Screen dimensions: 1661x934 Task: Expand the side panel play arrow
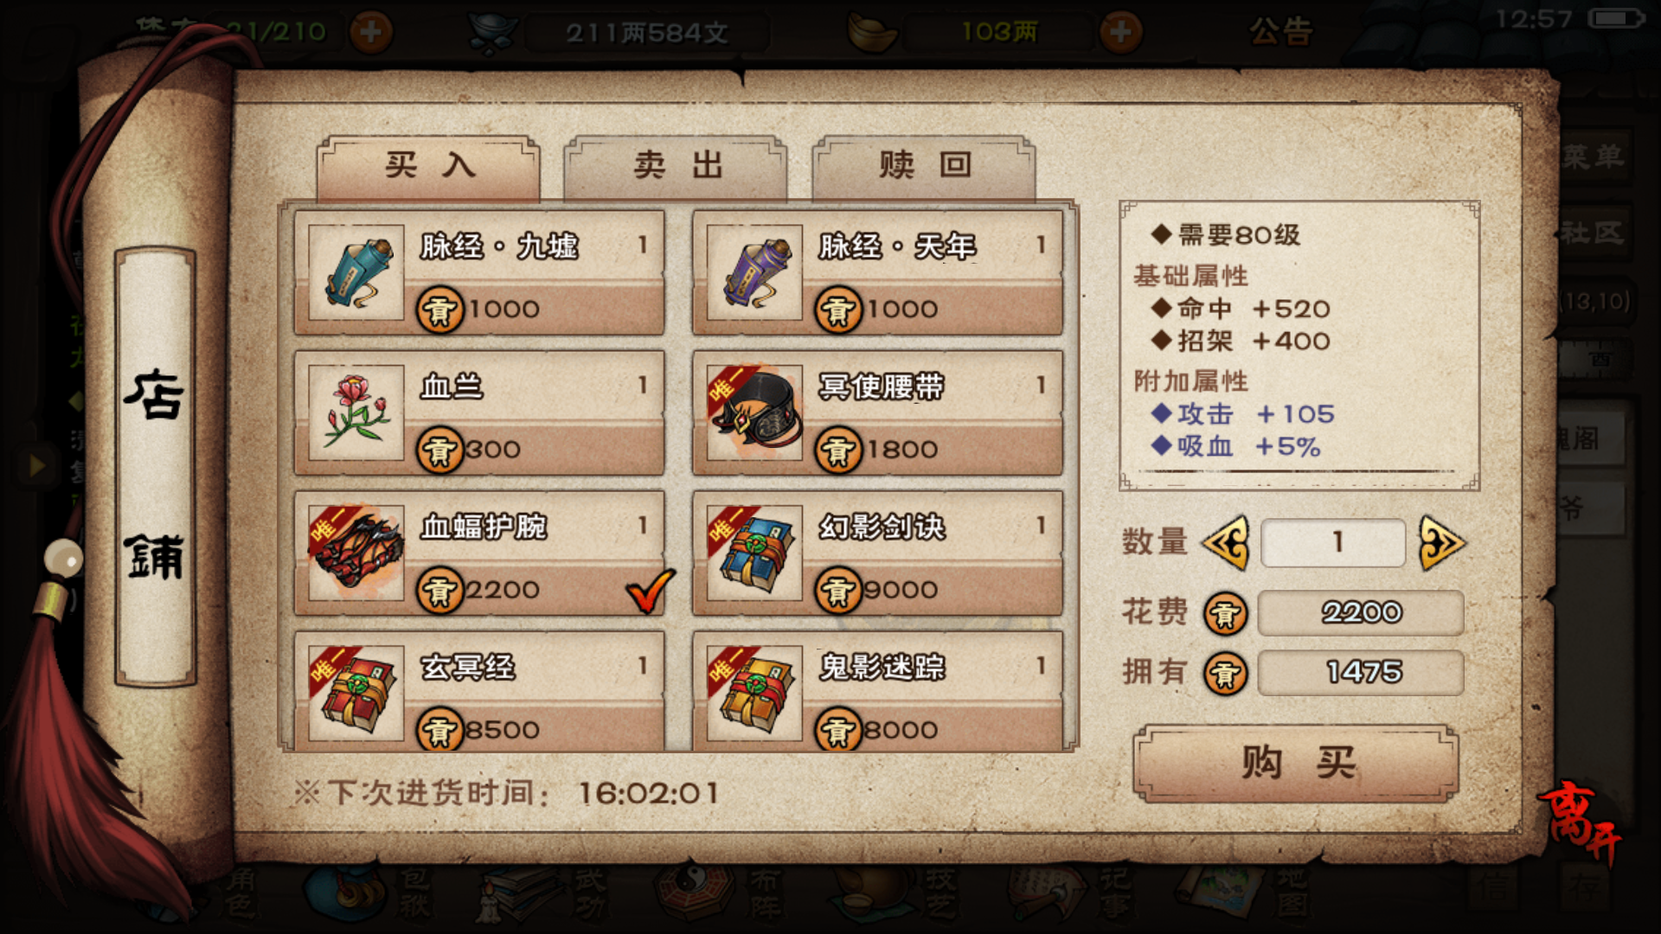[x=36, y=466]
